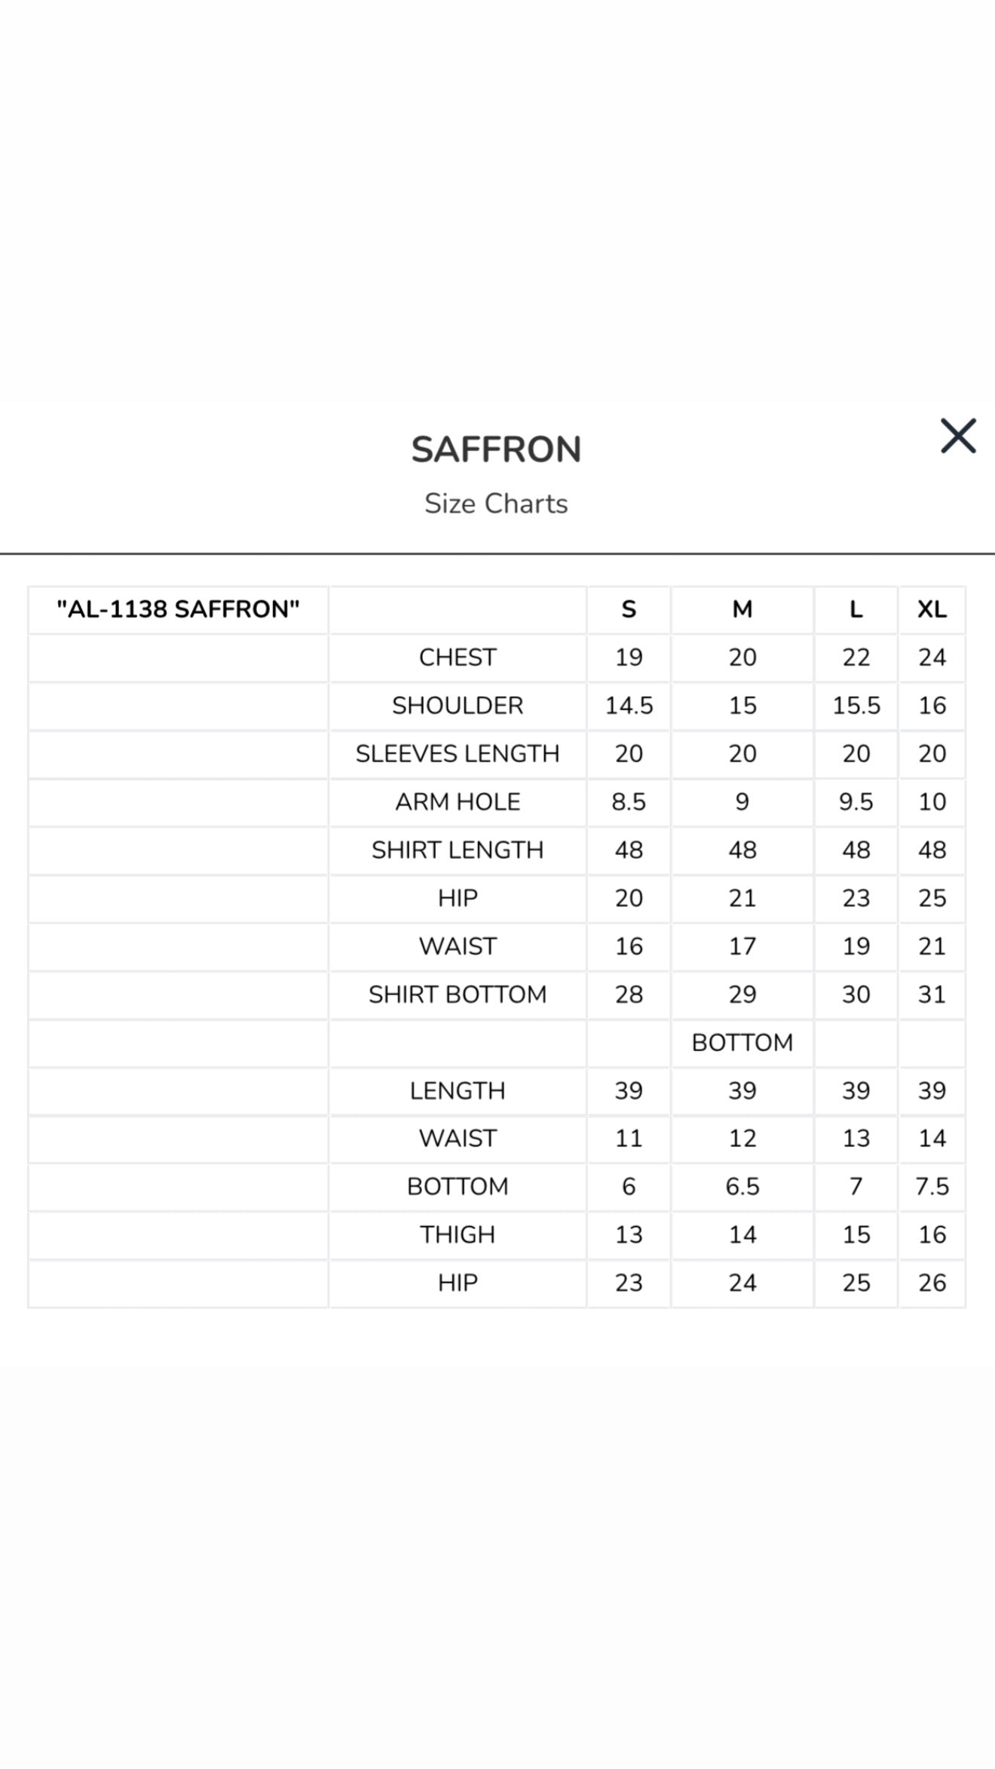Select the BOTTOM section divider cell
The image size is (995, 1769).
(742, 1042)
